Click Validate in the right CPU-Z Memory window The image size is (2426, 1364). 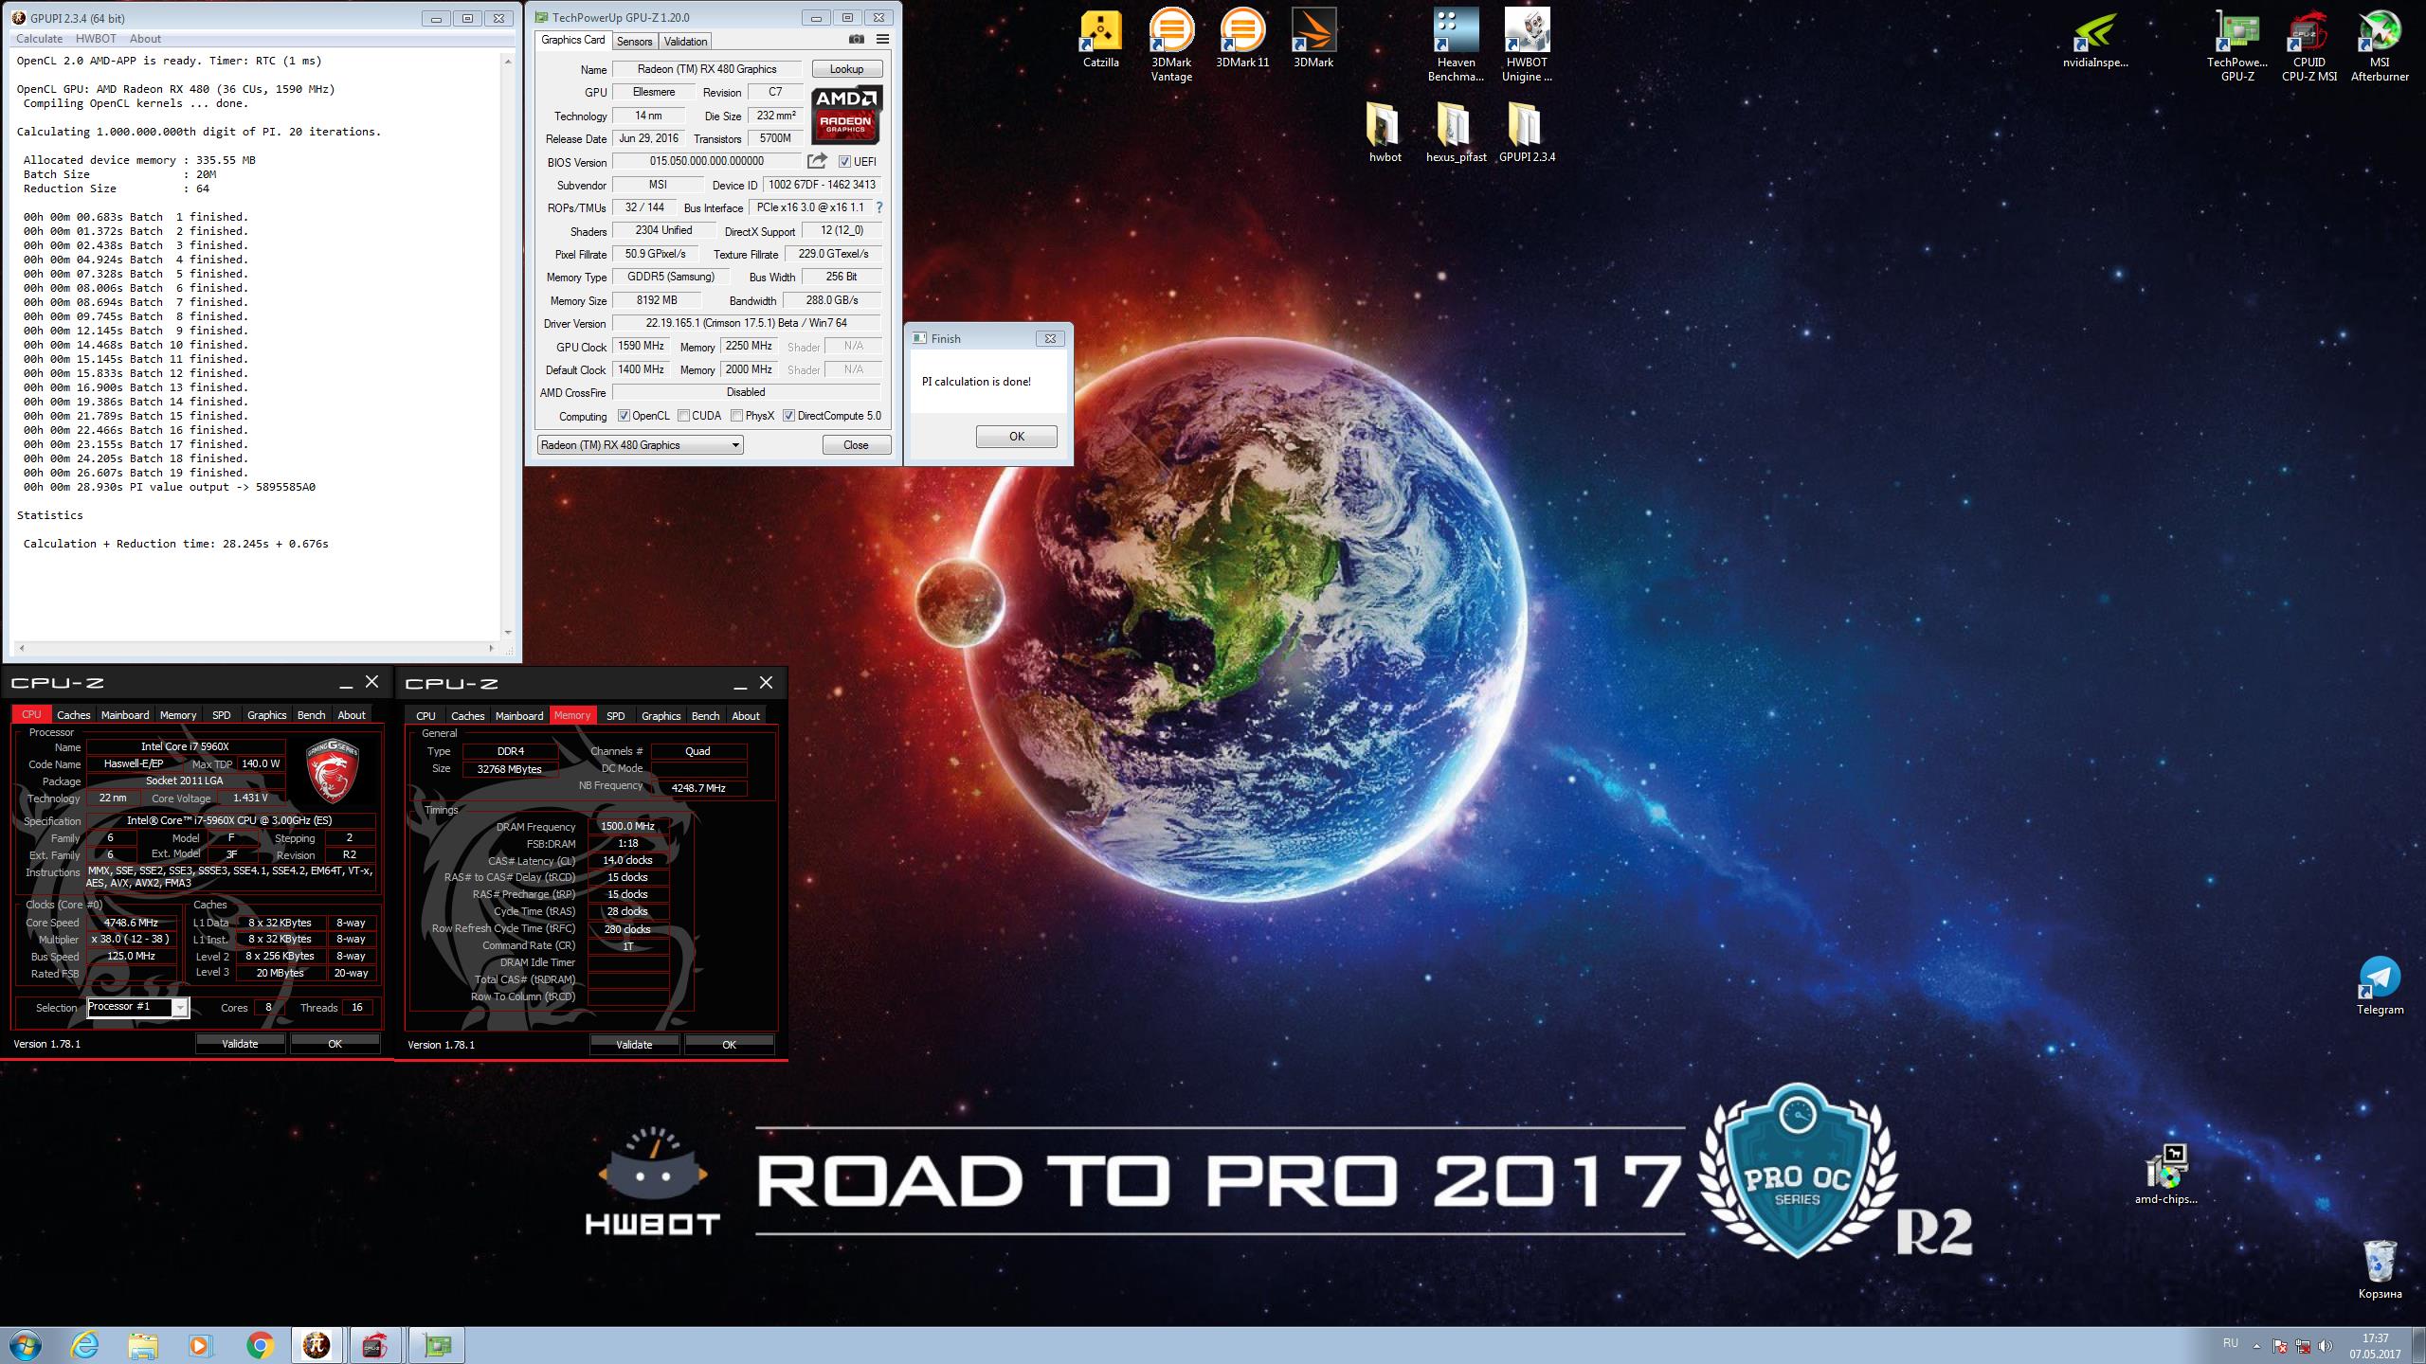(x=634, y=1045)
